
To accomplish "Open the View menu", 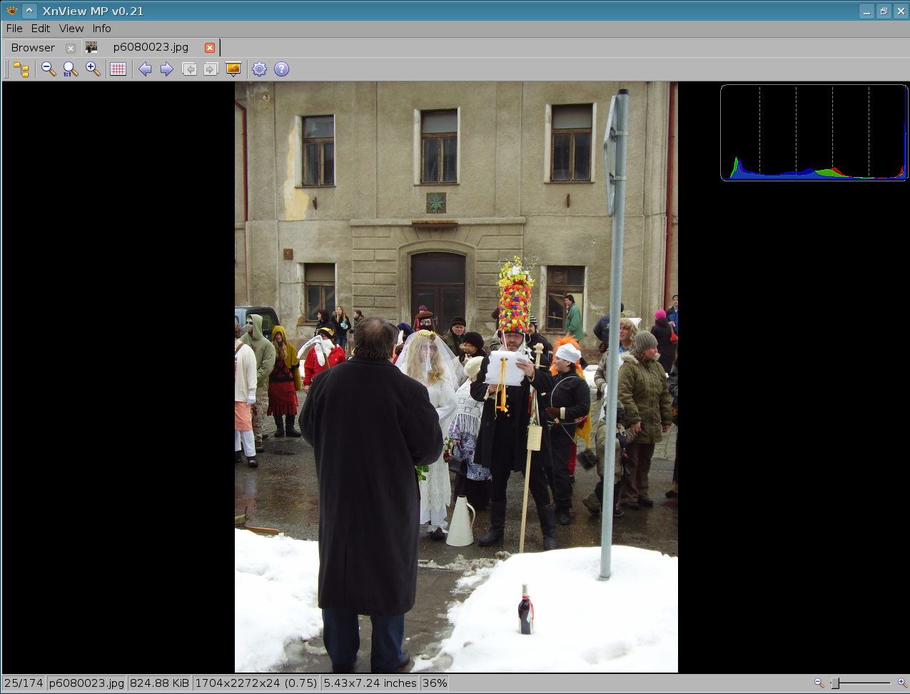I will [x=71, y=29].
